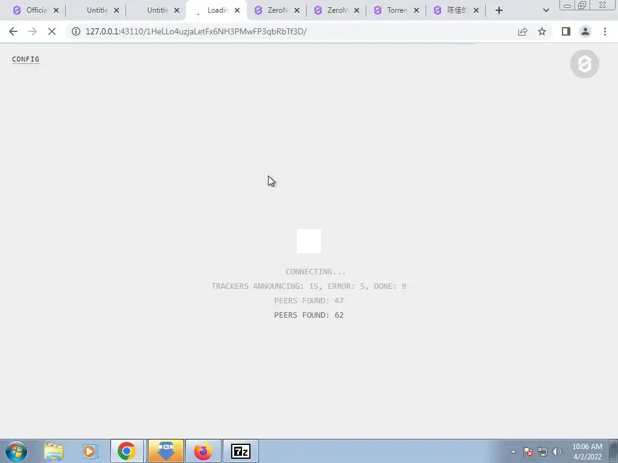Click the Show Desktop strip

614,451
